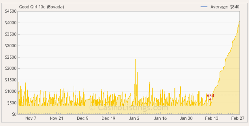Screen dimensions: 249x126
Task: Click the $2500 y-axis label
Action: 11,57
